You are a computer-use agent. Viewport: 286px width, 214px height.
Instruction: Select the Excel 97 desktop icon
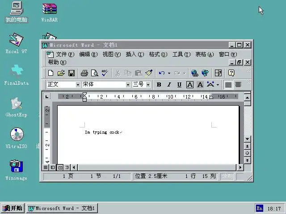point(16,43)
